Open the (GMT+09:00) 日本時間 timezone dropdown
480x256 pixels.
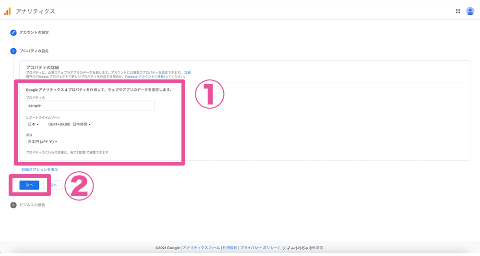[69, 124]
